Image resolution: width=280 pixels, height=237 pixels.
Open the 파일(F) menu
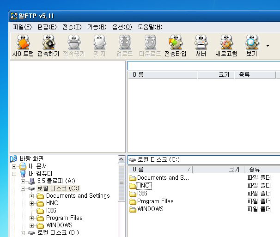tap(22, 27)
